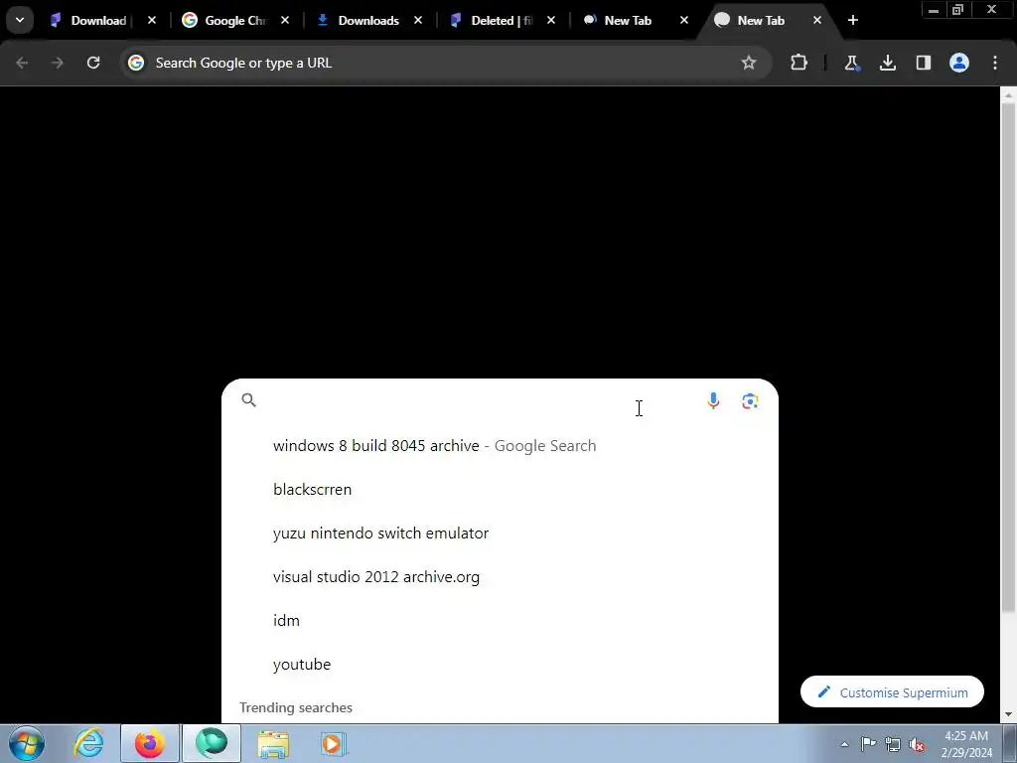Click the page vertical scrollbar
The height and width of the screenshot is (763, 1017).
pyautogui.click(x=1008, y=357)
